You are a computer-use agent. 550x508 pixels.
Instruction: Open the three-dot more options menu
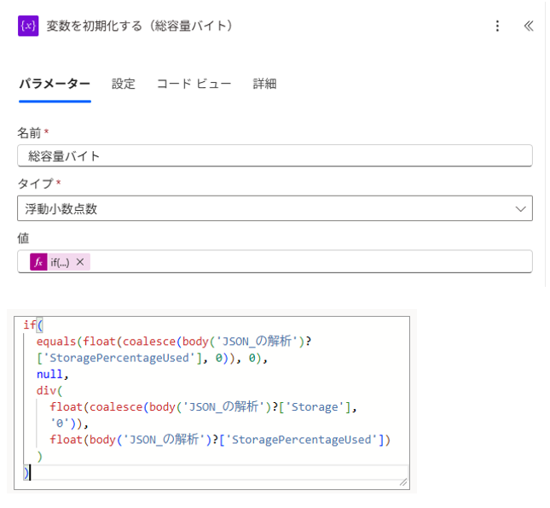tap(497, 26)
